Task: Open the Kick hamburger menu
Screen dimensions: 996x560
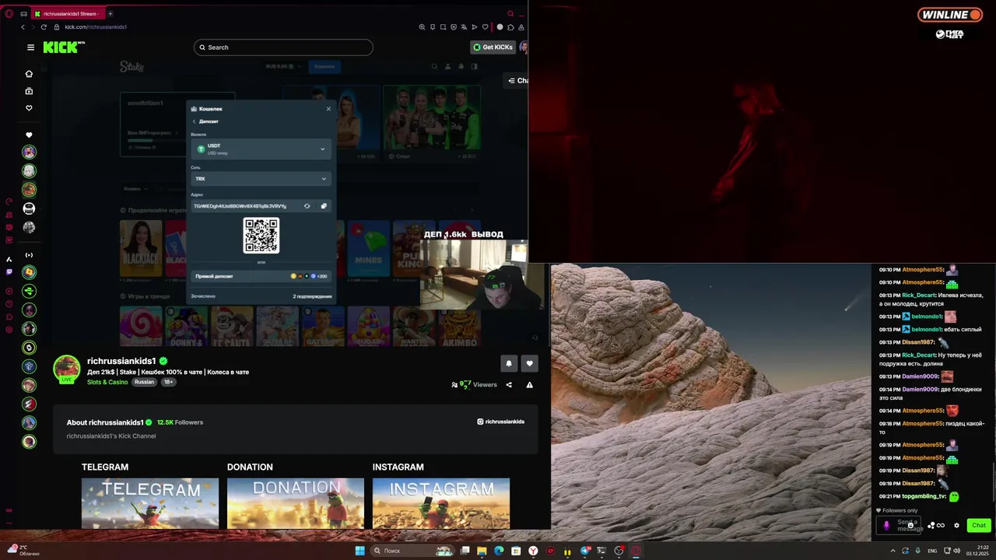Action: 30,47
